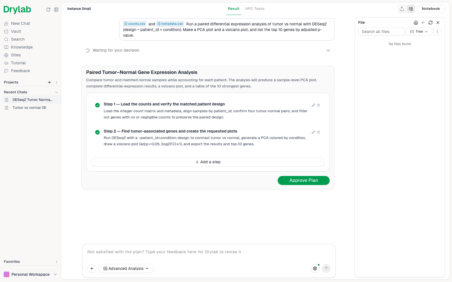The height and width of the screenshot is (282, 452).
Task: Expand the Favorites section
Action: [56, 262]
